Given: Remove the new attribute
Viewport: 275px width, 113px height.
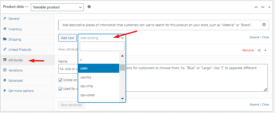Looking at the screenshot, I should [248, 50].
